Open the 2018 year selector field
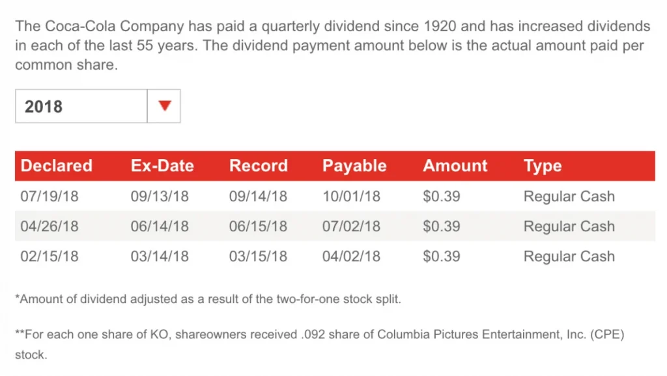 81,106
